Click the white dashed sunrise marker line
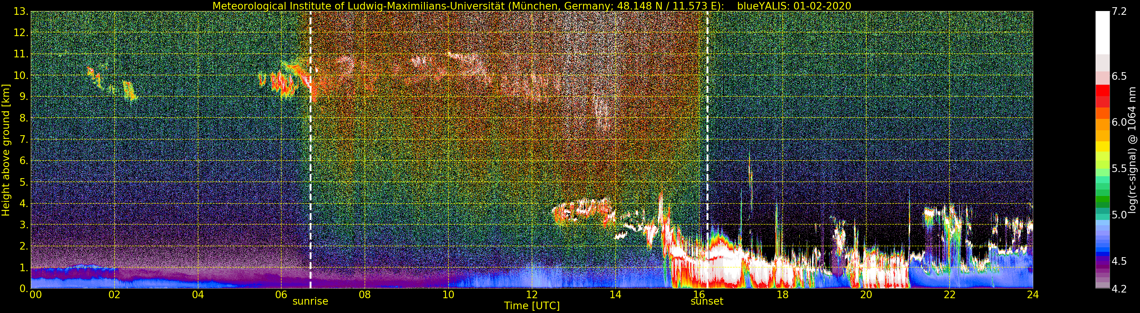The height and width of the screenshot is (313, 1140). [x=310, y=150]
